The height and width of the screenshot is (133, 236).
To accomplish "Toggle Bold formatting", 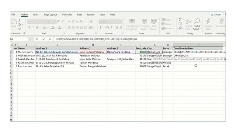I will pyautogui.click(x=29, y=27).
